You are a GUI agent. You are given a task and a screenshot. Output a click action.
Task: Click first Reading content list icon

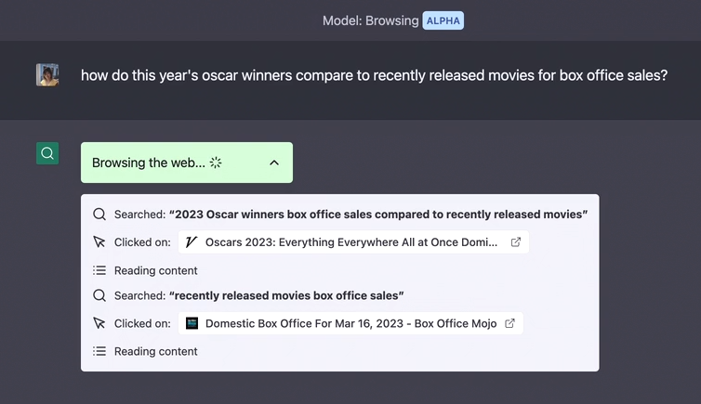pyautogui.click(x=99, y=270)
